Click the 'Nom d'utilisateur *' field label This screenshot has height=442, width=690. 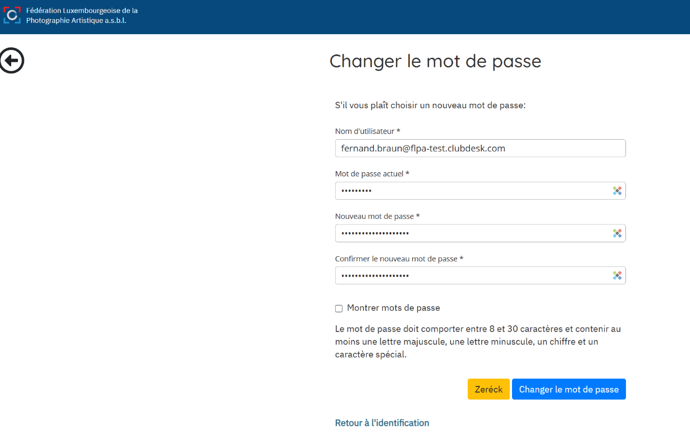click(367, 131)
